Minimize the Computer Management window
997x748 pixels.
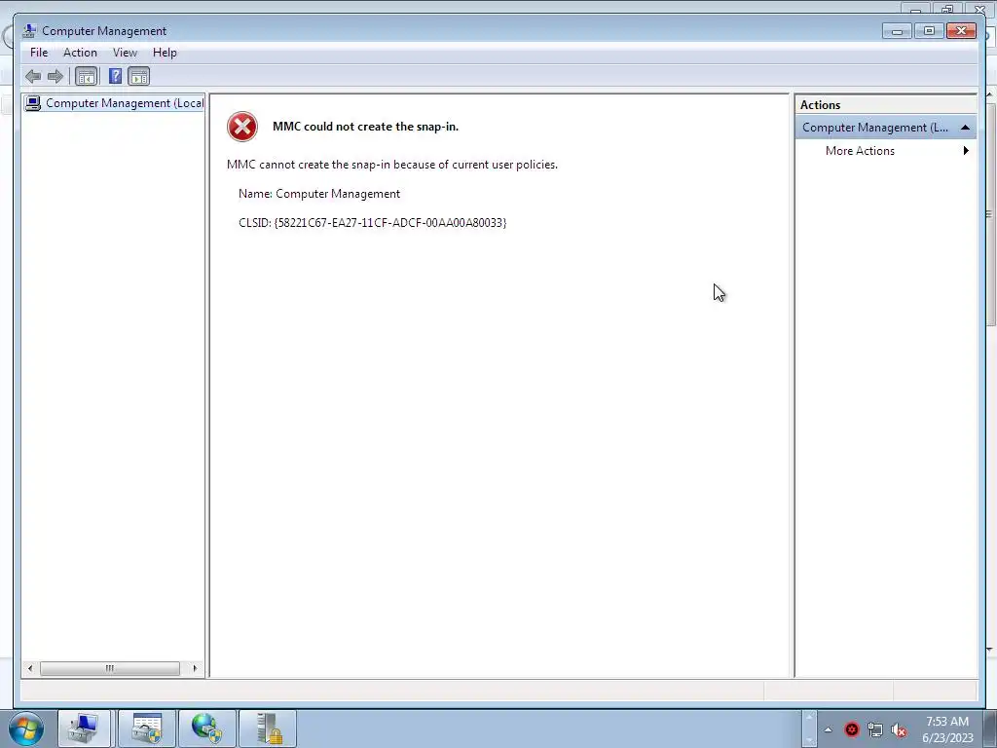pyautogui.click(x=897, y=31)
